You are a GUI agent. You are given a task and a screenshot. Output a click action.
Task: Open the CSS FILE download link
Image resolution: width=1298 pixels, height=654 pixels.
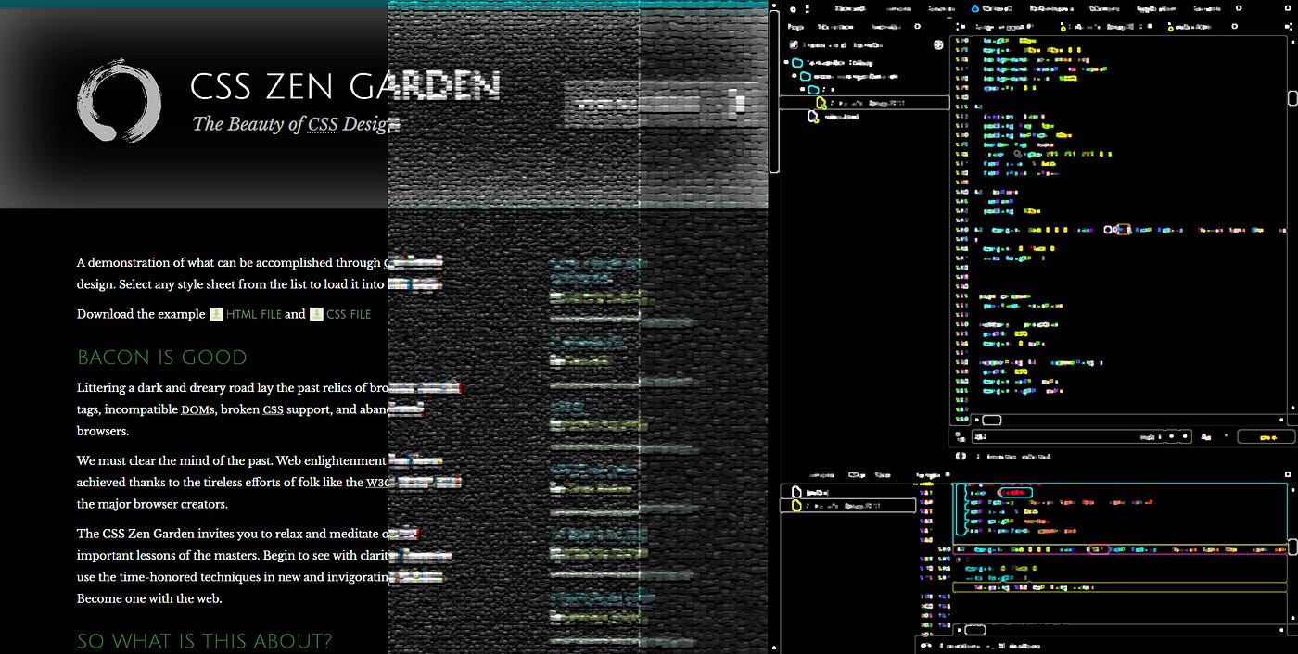[349, 314]
